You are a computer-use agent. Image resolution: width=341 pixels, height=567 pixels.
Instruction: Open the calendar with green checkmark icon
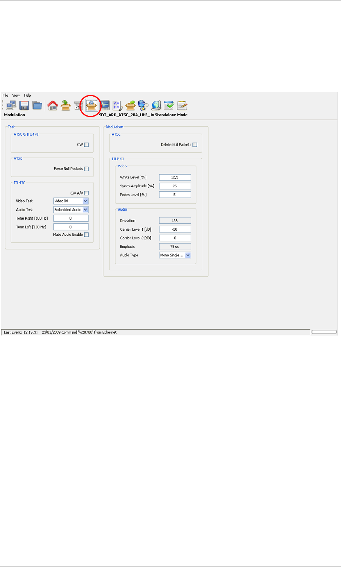[x=169, y=105]
